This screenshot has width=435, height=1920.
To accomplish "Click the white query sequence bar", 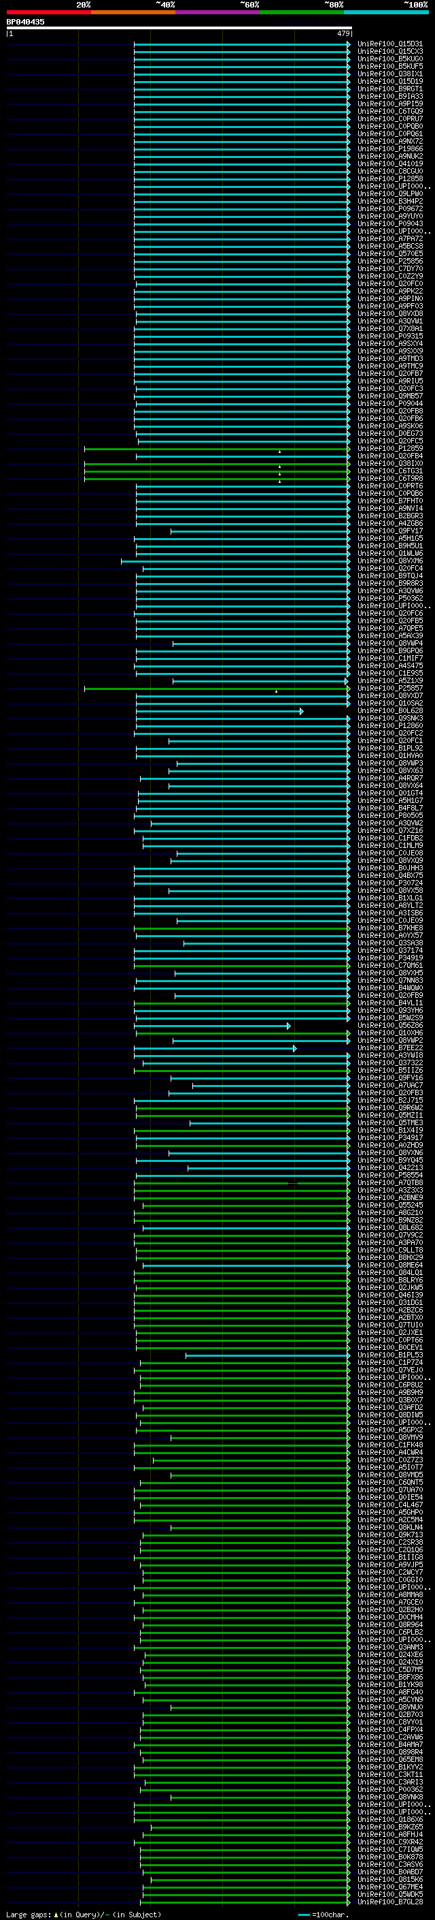I will pyautogui.click(x=179, y=29).
